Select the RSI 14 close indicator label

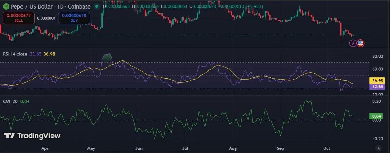(x=16, y=54)
